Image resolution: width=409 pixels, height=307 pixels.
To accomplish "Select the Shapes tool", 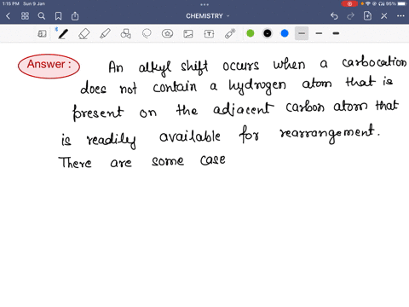I will (x=126, y=33).
